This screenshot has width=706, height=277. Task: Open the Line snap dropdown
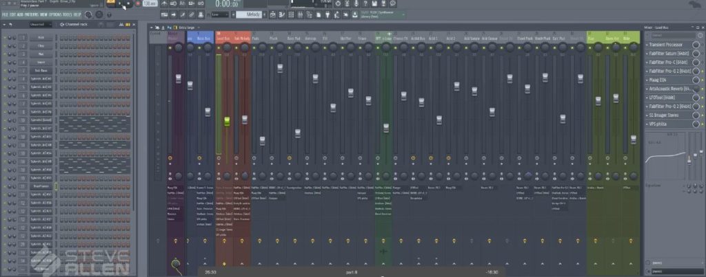[220, 15]
